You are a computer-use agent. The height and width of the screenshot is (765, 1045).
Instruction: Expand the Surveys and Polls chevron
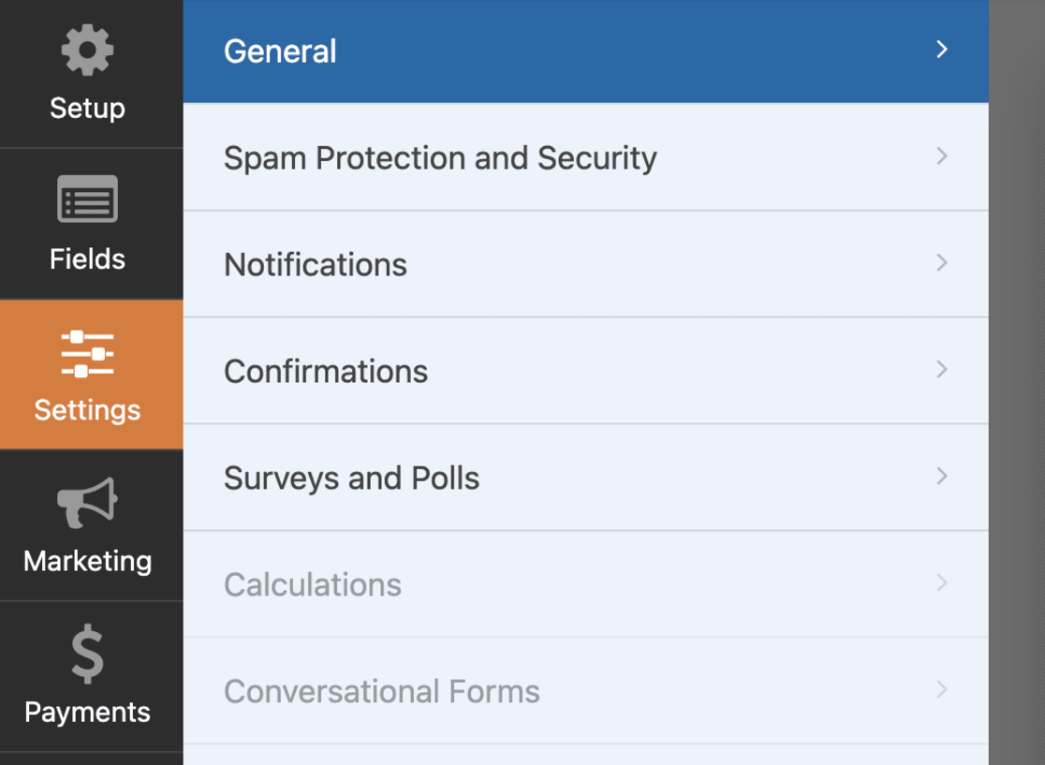942,477
